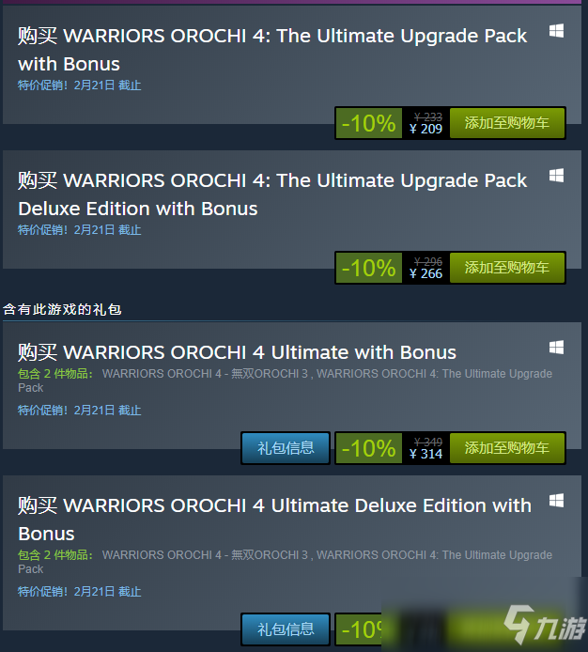
Task: Open Ultimate Deluxe Edition with Bonus title
Action: 274,520
